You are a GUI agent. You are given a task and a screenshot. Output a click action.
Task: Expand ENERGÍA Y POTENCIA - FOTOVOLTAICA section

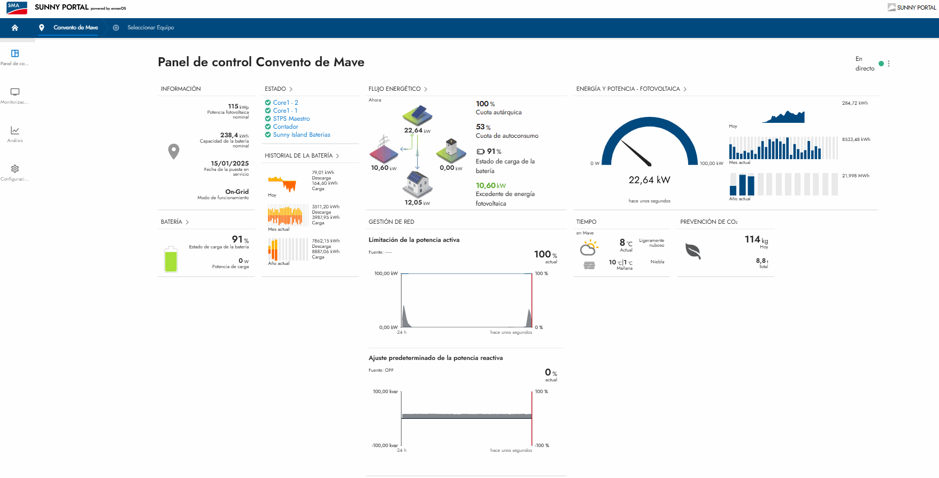tap(631, 89)
